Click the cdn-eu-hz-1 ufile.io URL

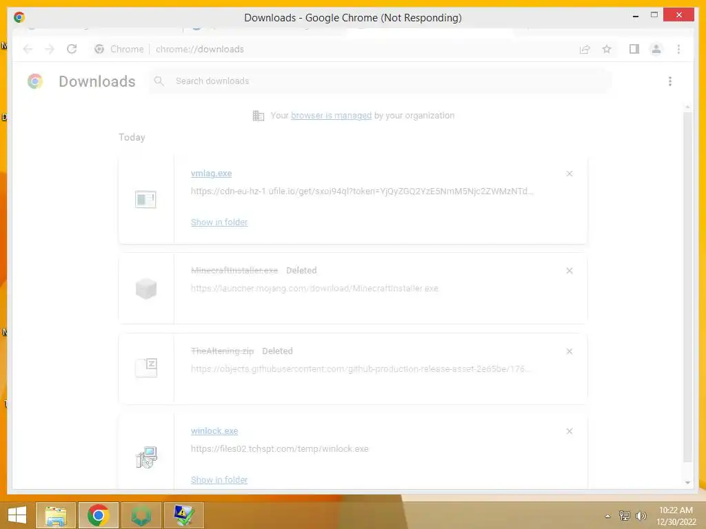coord(362,191)
